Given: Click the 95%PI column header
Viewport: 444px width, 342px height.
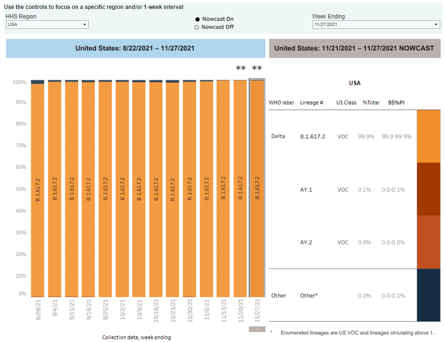Looking at the screenshot, I should [396, 103].
